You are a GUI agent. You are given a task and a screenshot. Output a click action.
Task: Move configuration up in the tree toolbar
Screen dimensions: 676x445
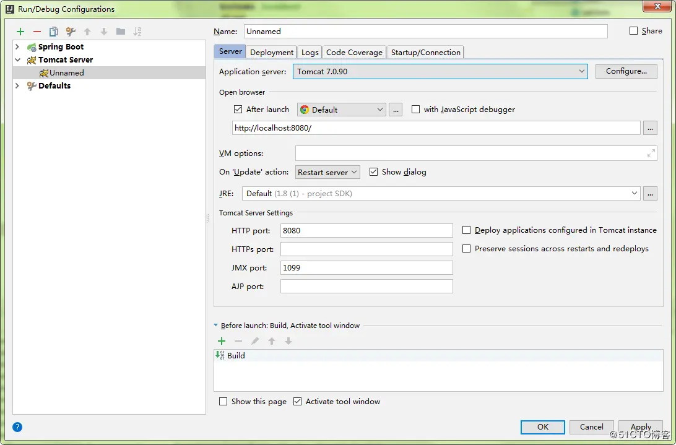coord(87,32)
